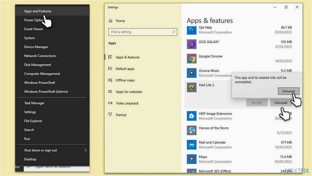Open Computer Management entry

42,74
